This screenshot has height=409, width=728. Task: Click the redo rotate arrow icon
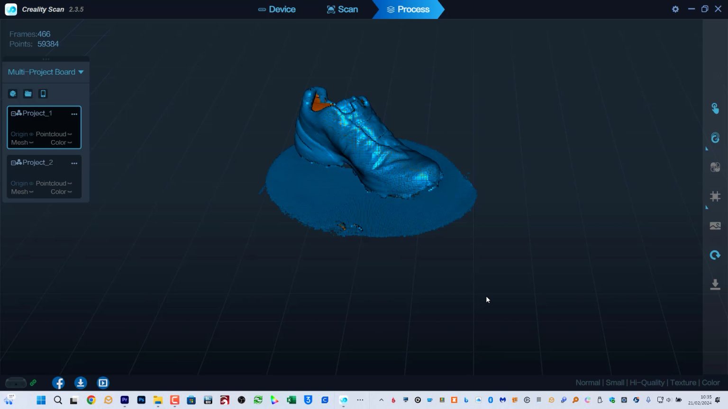(715, 255)
